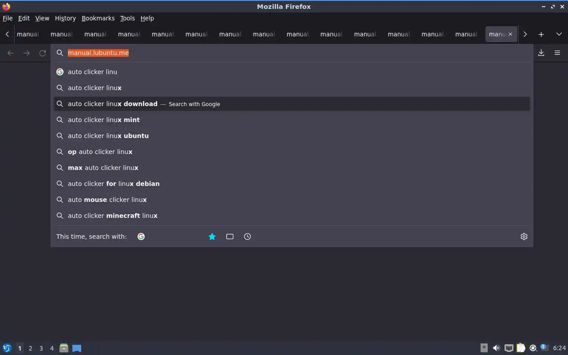Open a new tab with plus button

[541, 34]
